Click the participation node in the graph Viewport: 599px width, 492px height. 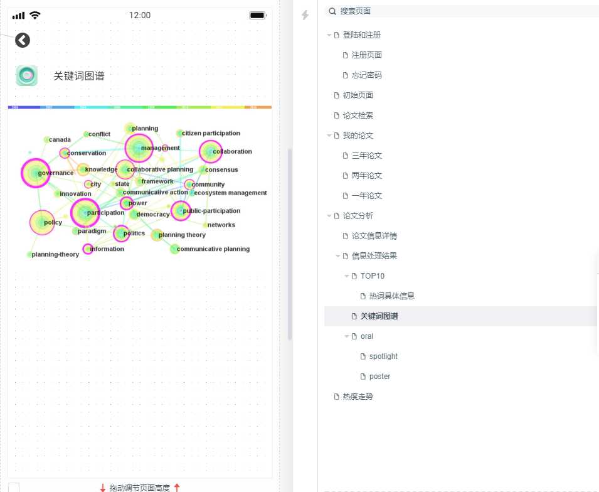85,213
